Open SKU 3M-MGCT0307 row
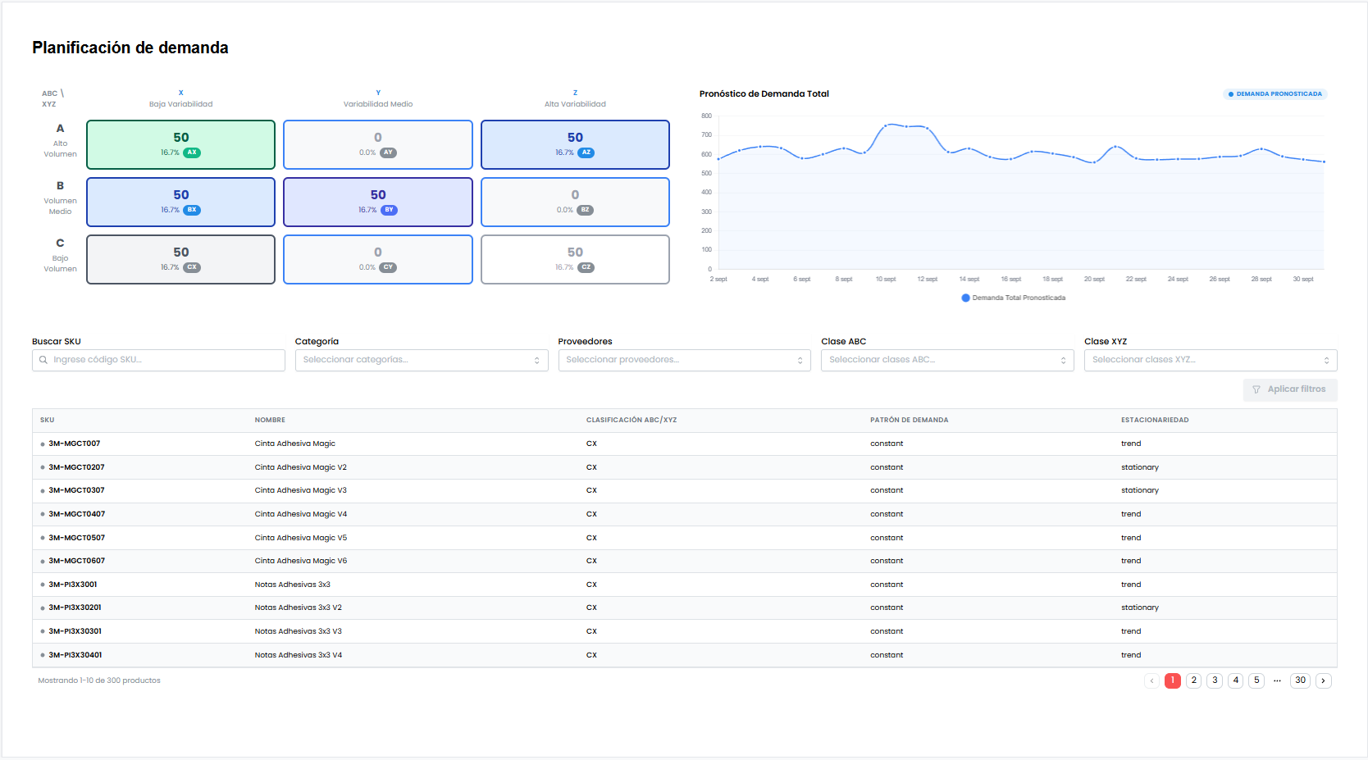 tap(76, 490)
